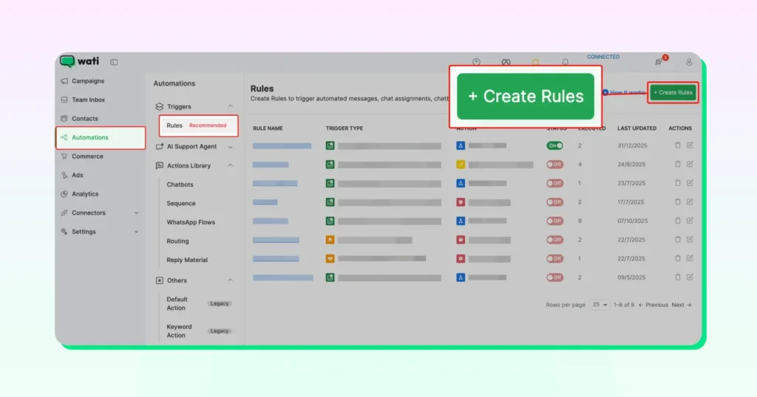Click the small Create Rules button

673,92
